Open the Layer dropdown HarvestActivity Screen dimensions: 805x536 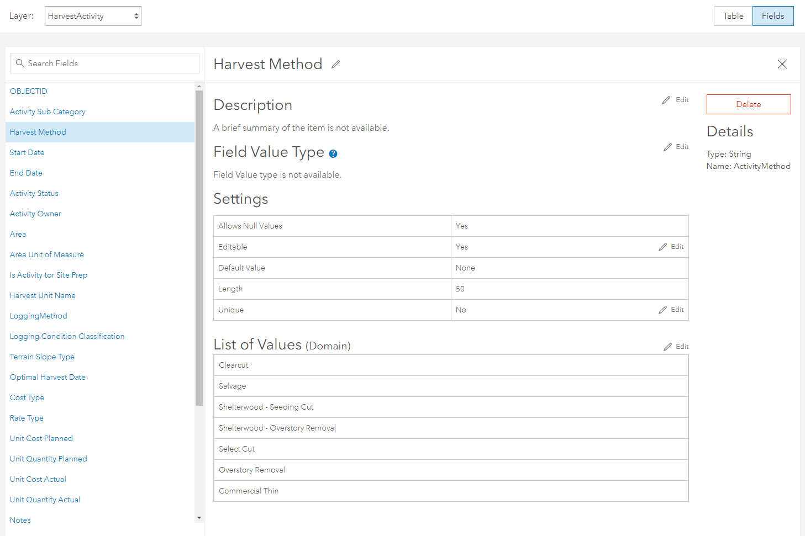[93, 16]
